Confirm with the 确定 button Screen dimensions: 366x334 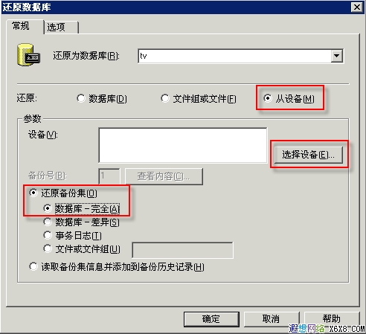(211, 319)
